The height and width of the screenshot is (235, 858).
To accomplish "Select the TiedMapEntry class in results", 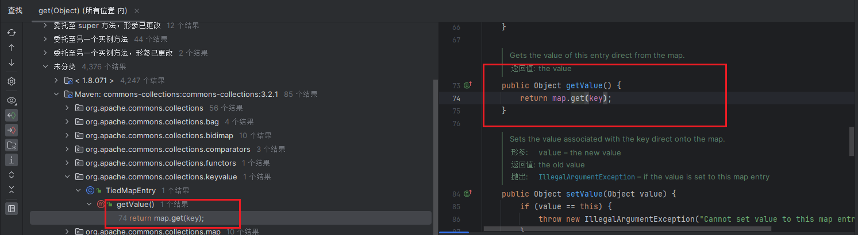I will tap(130, 190).
